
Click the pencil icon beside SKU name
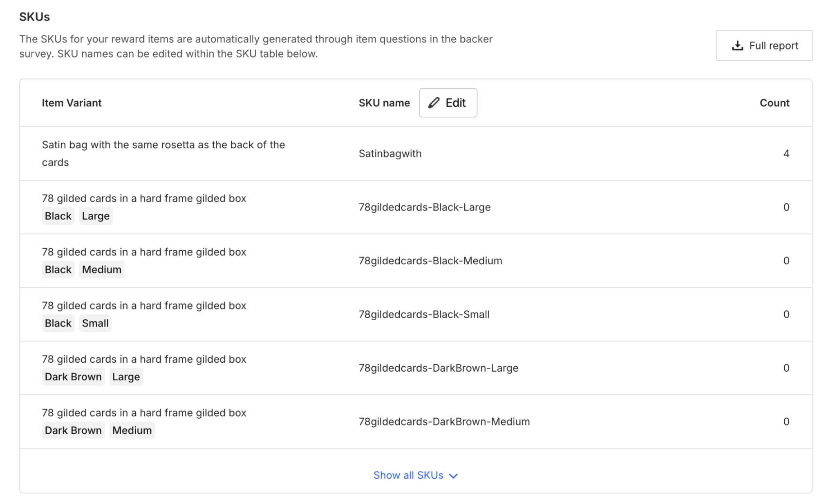[x=434, y=103]
